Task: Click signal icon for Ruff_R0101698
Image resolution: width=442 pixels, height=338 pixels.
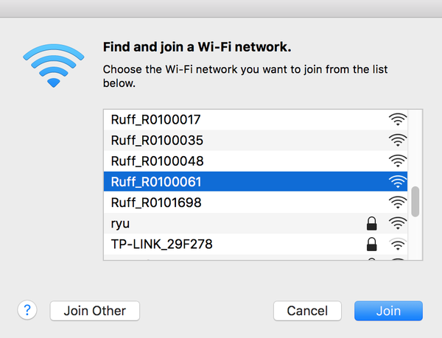Action: [398, 202]
